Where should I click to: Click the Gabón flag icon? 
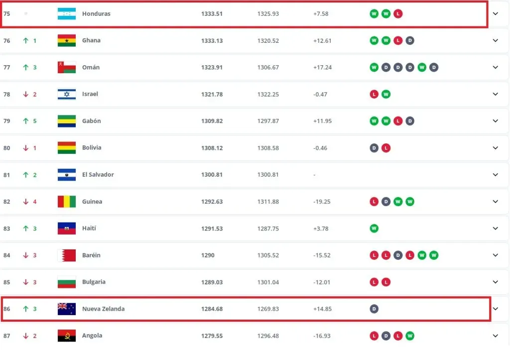67,121
